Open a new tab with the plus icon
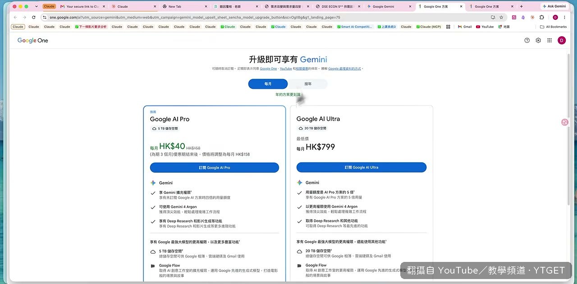Image resolution: width=577 pixels, height=284 pixels. (522, 6)
